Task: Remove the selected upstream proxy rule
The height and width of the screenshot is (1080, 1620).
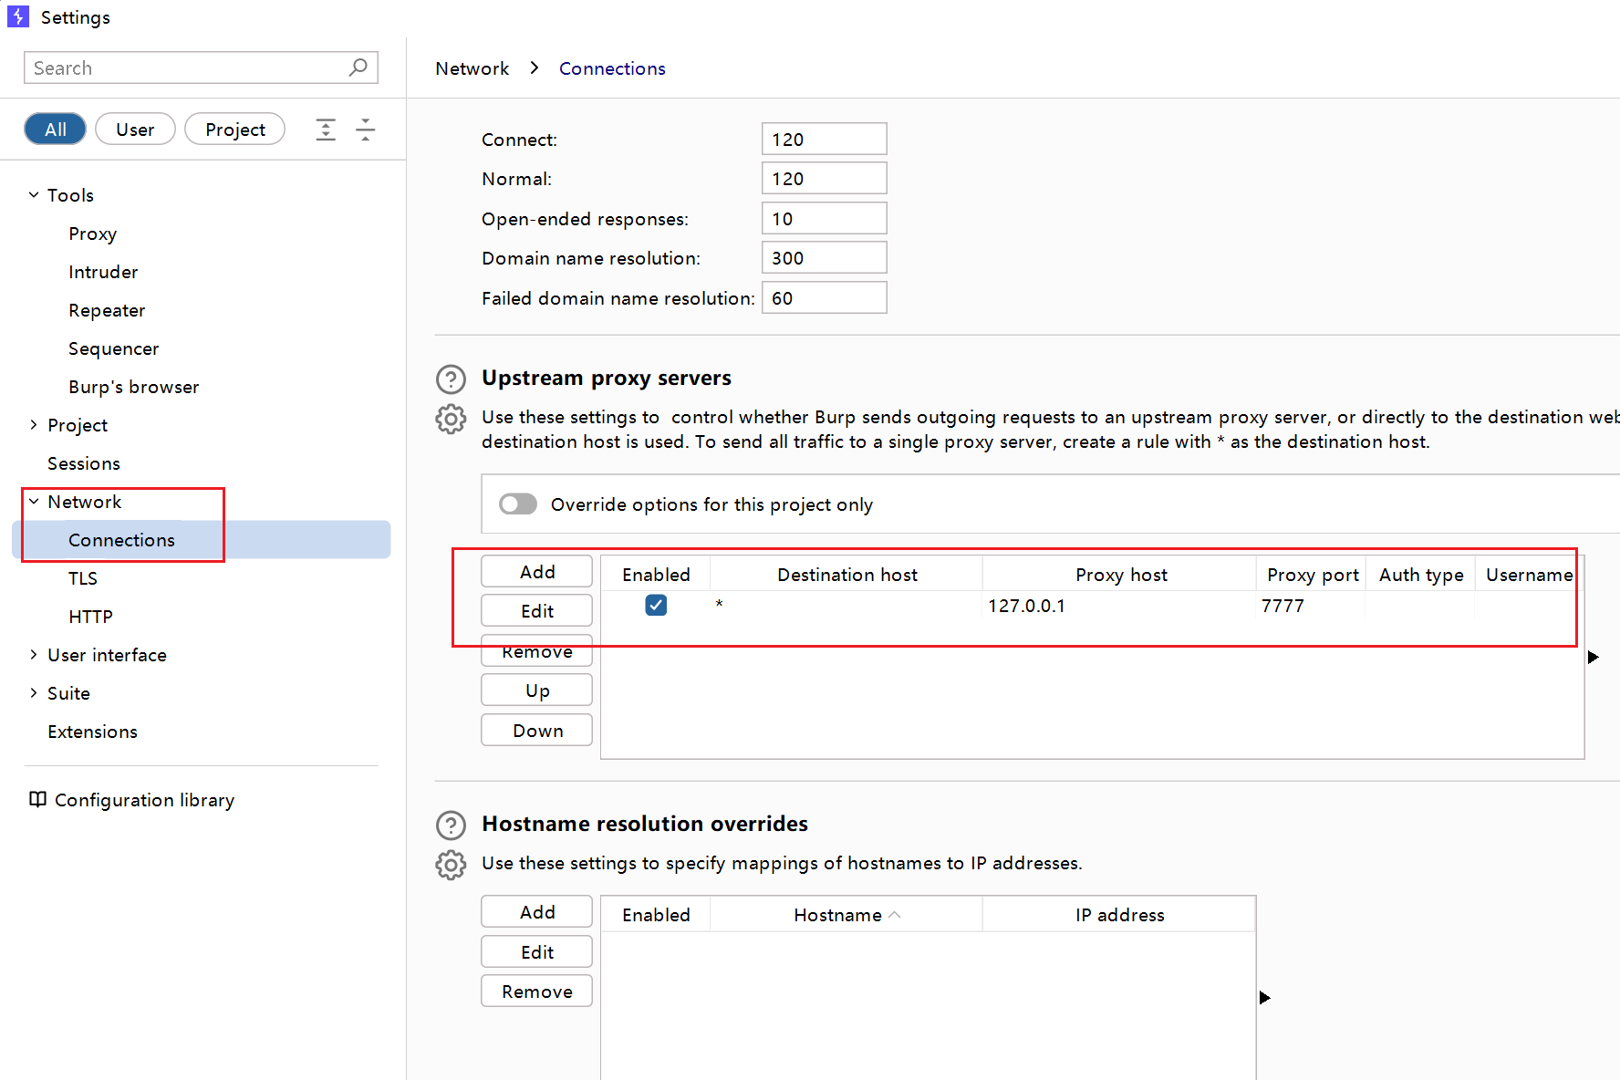Action: 536,651
